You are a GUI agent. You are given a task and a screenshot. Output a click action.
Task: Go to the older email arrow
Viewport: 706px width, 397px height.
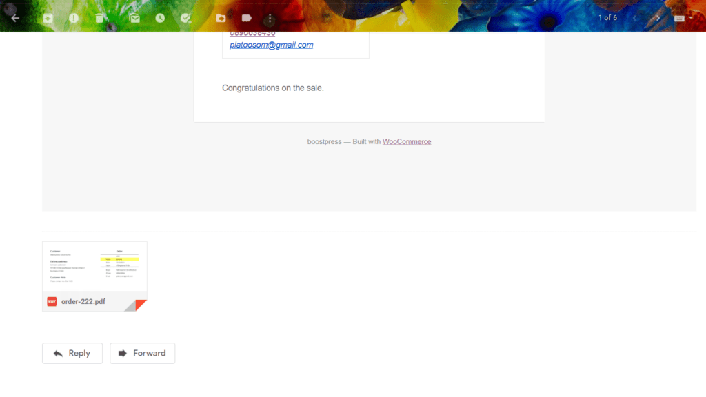(x=658, y=18)
